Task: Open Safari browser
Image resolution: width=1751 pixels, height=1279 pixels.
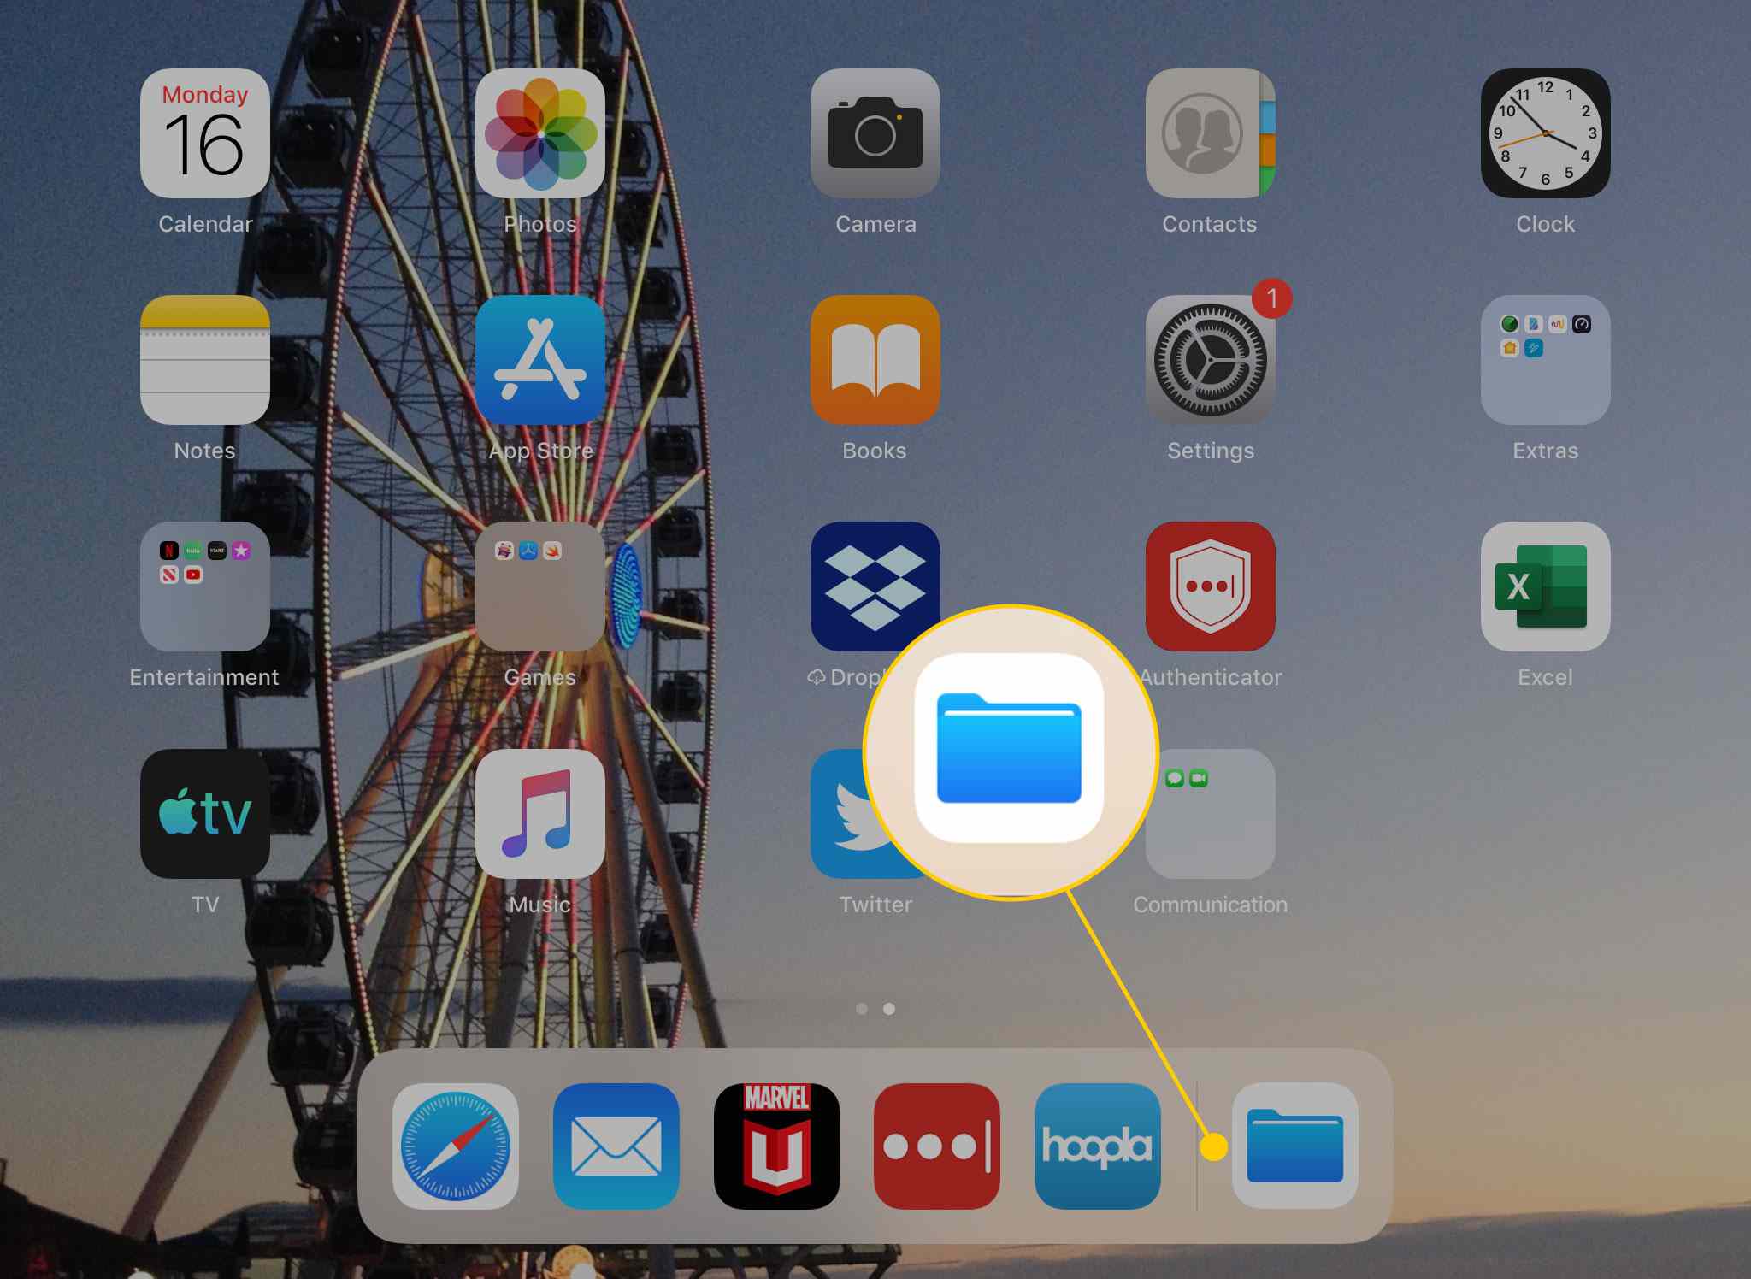Action: (458, 1147)
